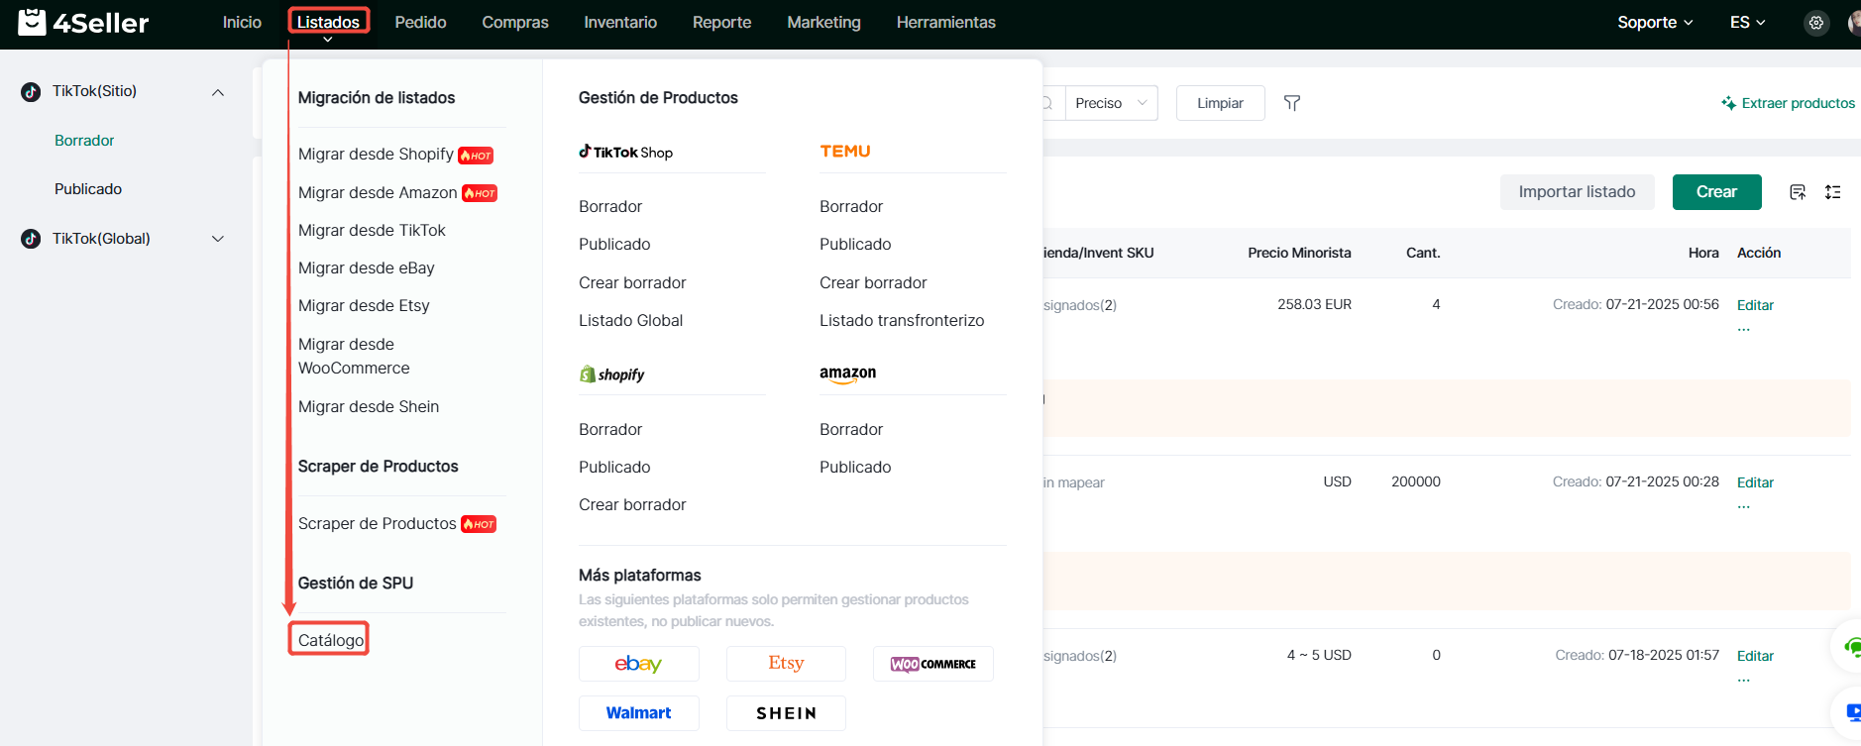Open Shopify Publicado
The height and width of the screenshot is (746, 1861).
point(614,467)
